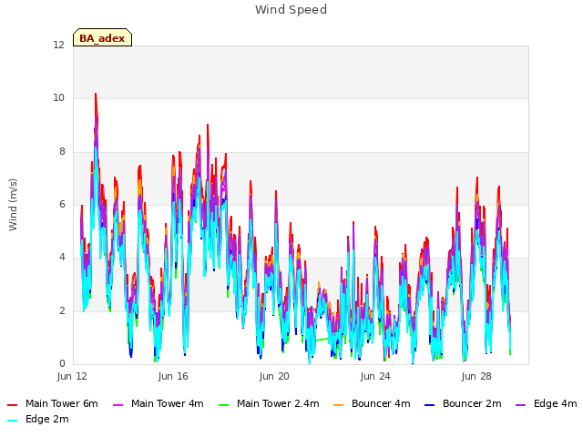Click the y-axis value 8
583x437 pixels.
(62, 152)
